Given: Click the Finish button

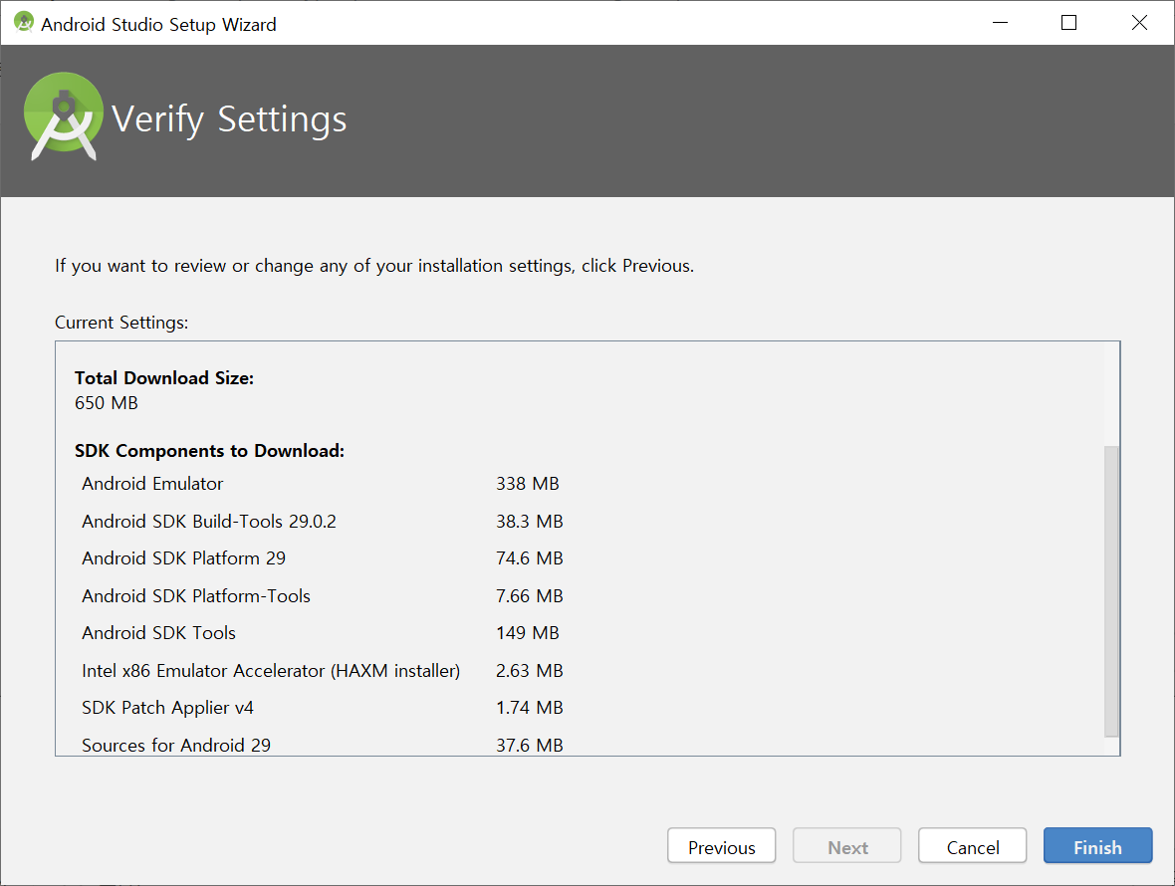Looking at the screenshot, I should tap(1097, 846).
